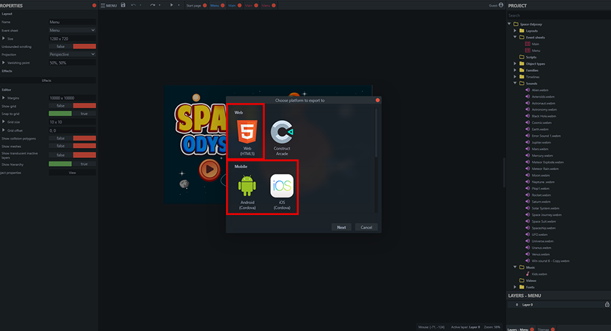The image size is (611, 331).
Task: Undo the last action in the toolbar
Action: pyautogui.click(x=134, y=5)
